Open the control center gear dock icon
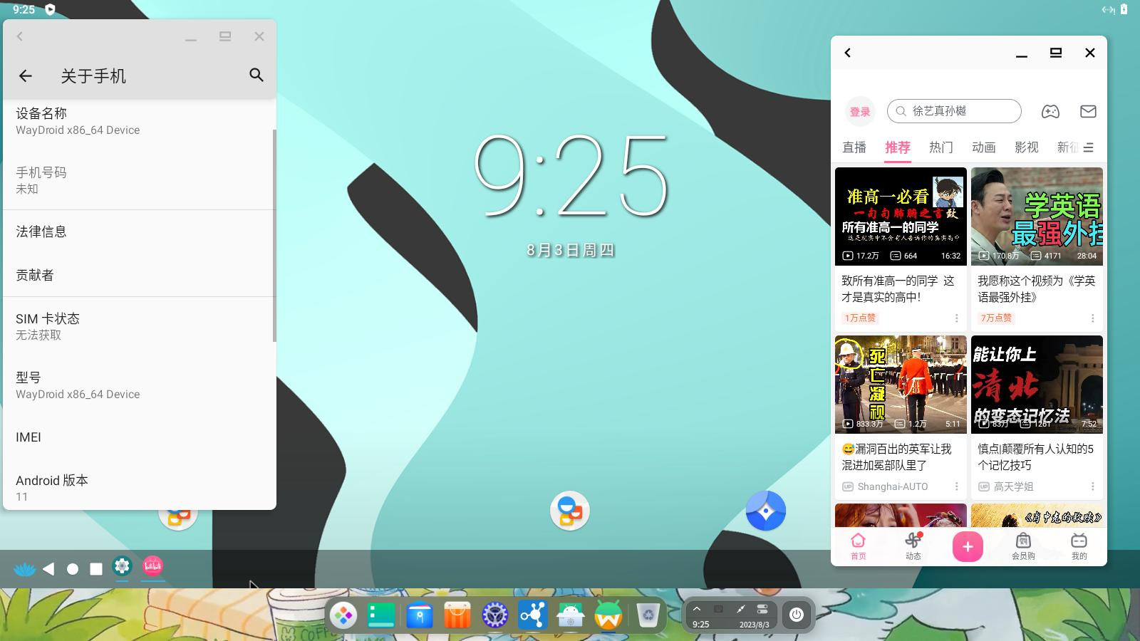Screen dimensions: 1140x641 tap(495, 615)
